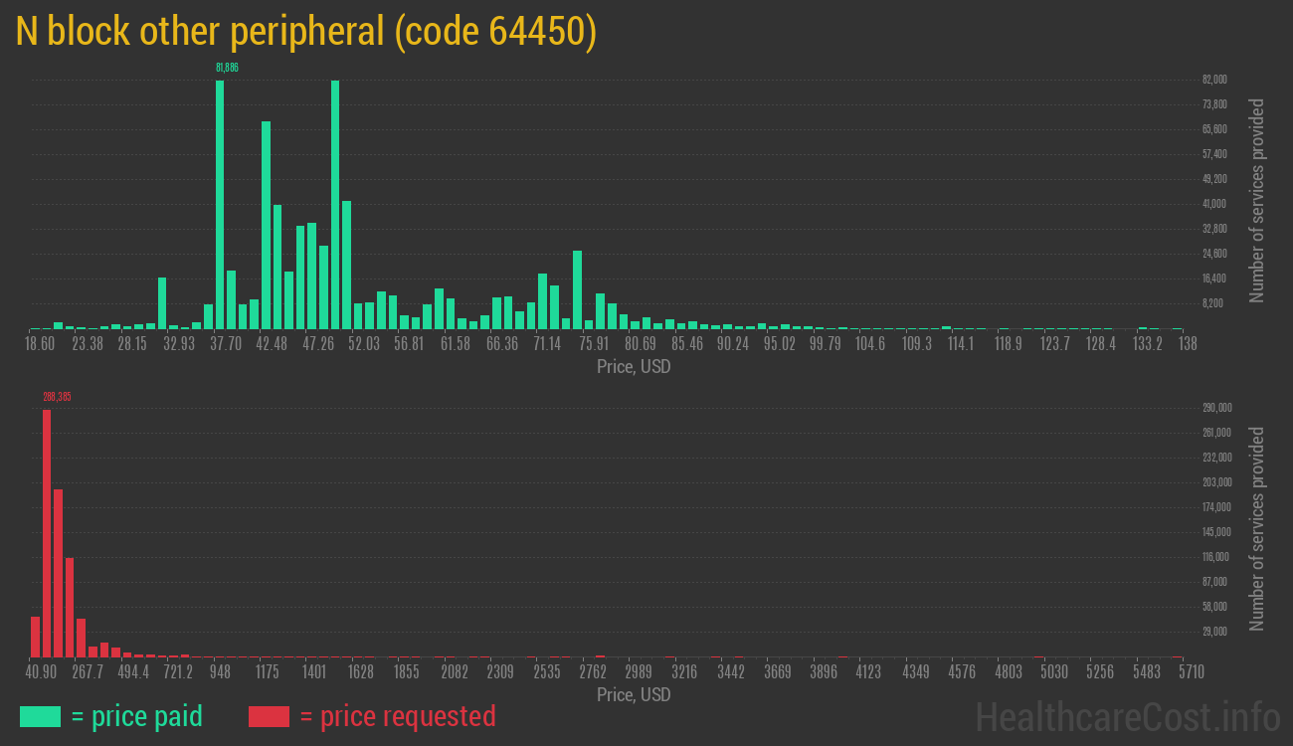Click the chart title with code 64450
1293x746 pixels.
tap(306, 32)
